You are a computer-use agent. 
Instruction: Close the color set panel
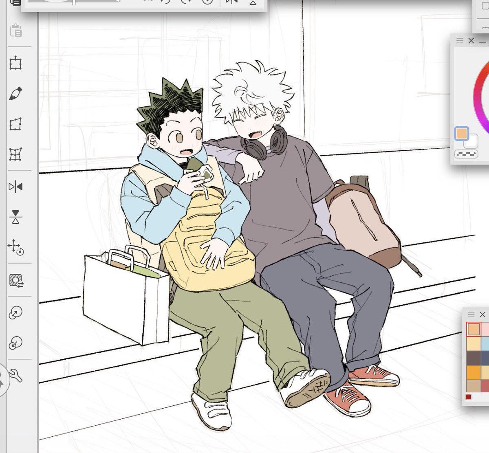tap(482, 314)
